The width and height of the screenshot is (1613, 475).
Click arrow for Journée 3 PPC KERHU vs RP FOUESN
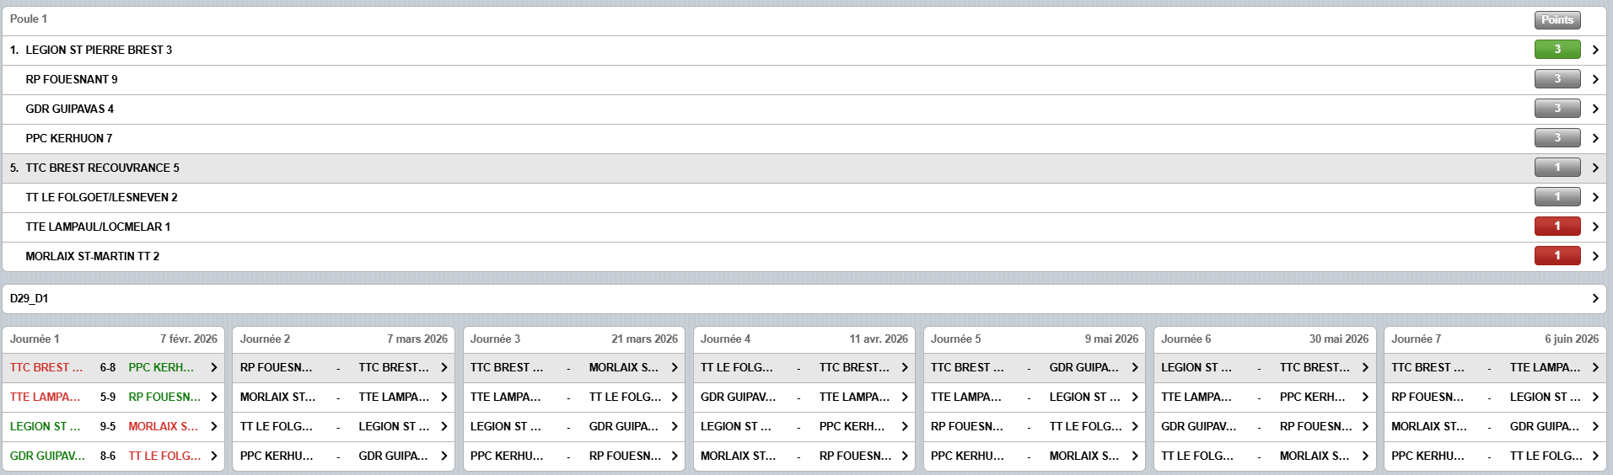pyautogui.click(x=675, y=456)
